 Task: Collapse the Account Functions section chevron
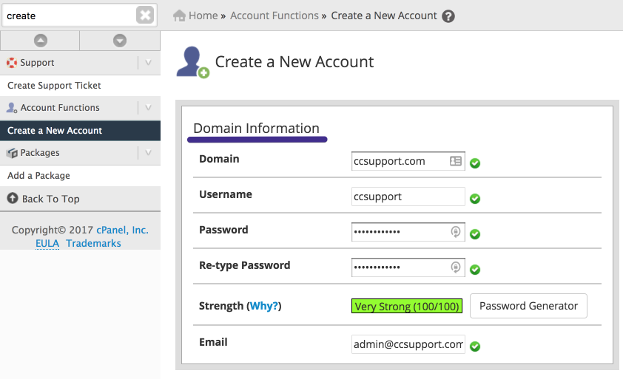149,108
